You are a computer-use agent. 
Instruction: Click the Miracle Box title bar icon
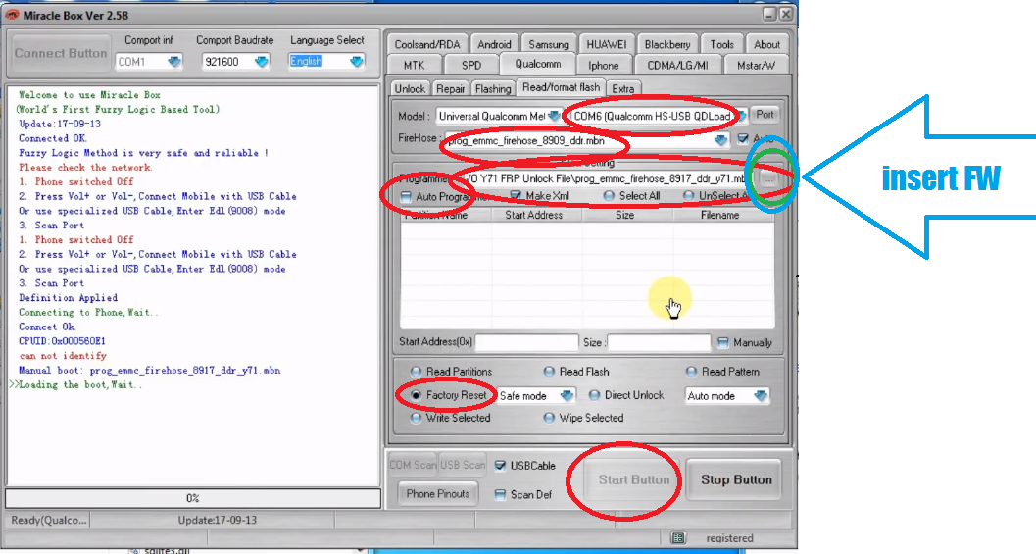[x=12, y=15]
